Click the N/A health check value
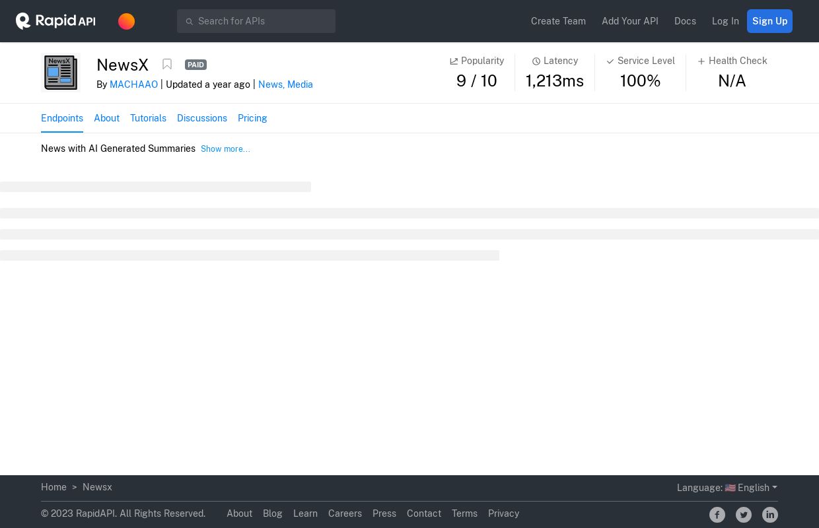This screenshot has height=528, width=819. point(732,81)
